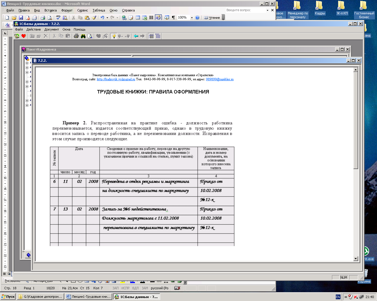Click the printer icon in 1C toolbar
Image resolution: width=377 pixels, height=301 pixels.
tap(76, 36)
